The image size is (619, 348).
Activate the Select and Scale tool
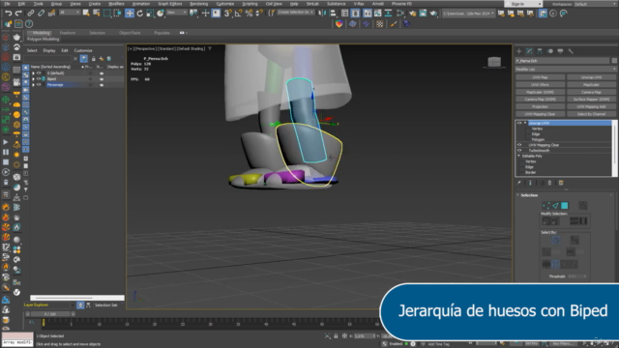pos(150,13)
